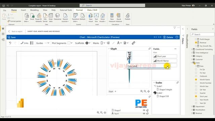Open the Dataverse connector

click(x=57, y=17)
